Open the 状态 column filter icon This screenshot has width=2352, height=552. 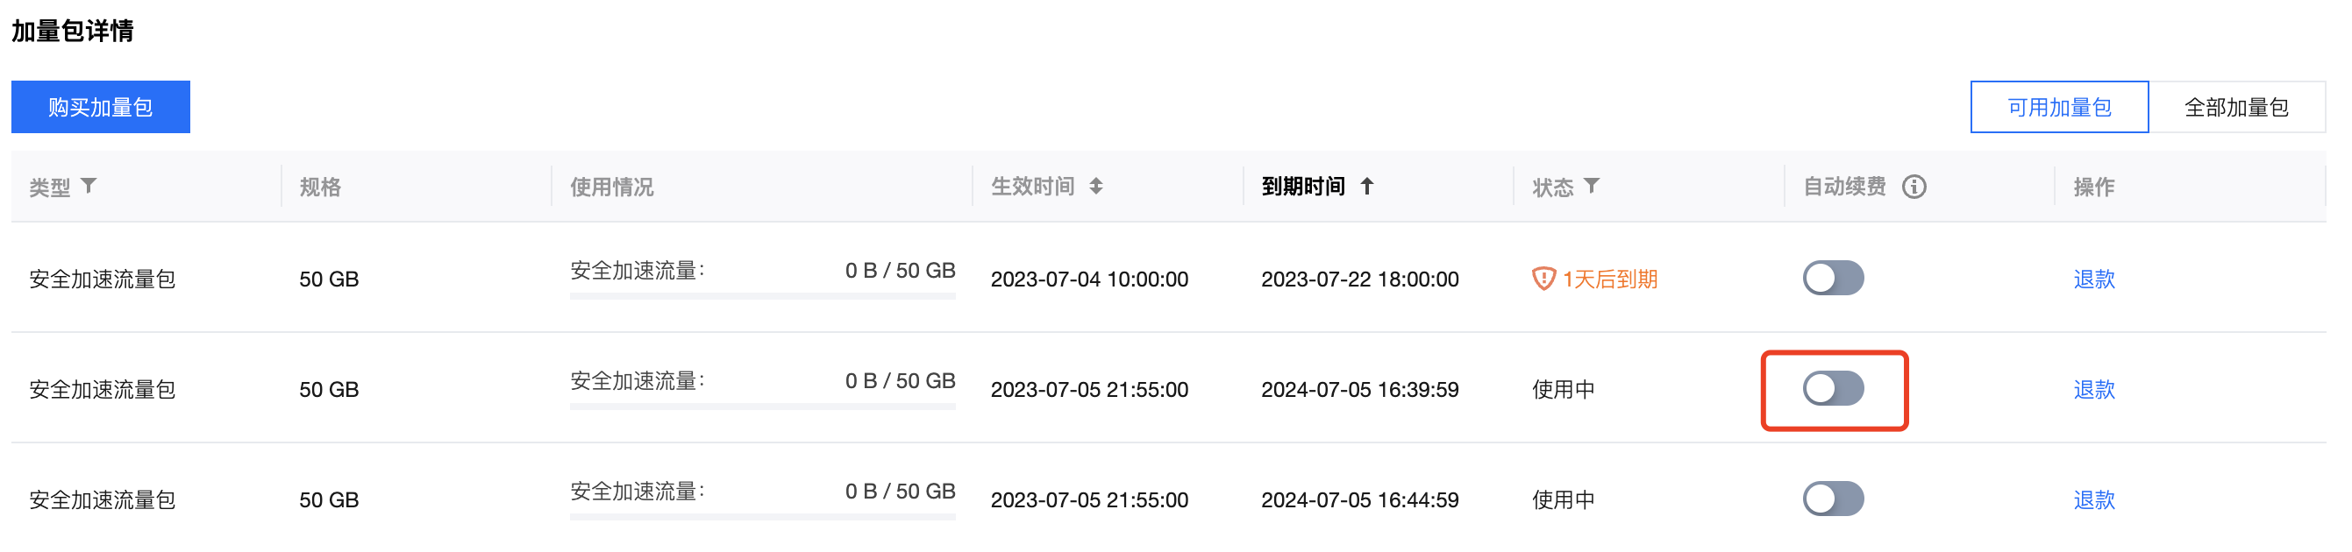click(1592, 186)
